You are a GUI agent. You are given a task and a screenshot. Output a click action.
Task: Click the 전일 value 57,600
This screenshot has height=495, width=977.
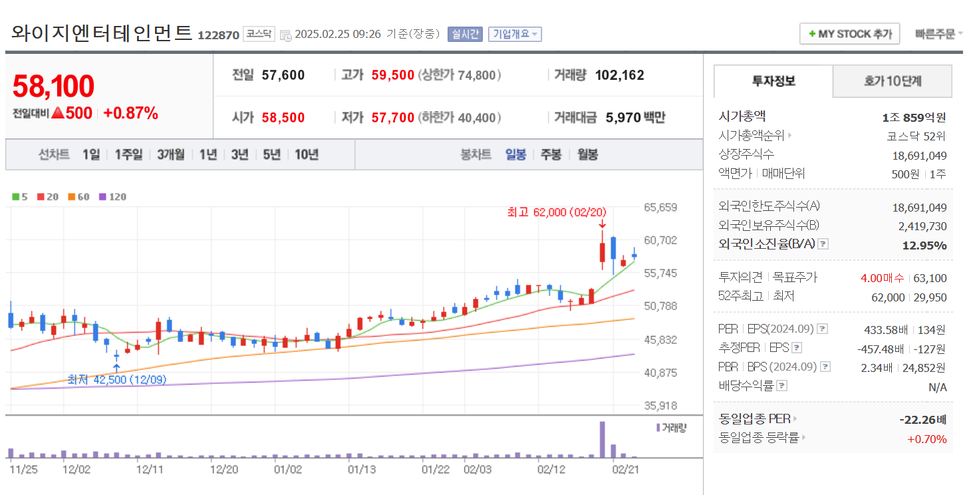pyautogui.click(x=283, y=75)
